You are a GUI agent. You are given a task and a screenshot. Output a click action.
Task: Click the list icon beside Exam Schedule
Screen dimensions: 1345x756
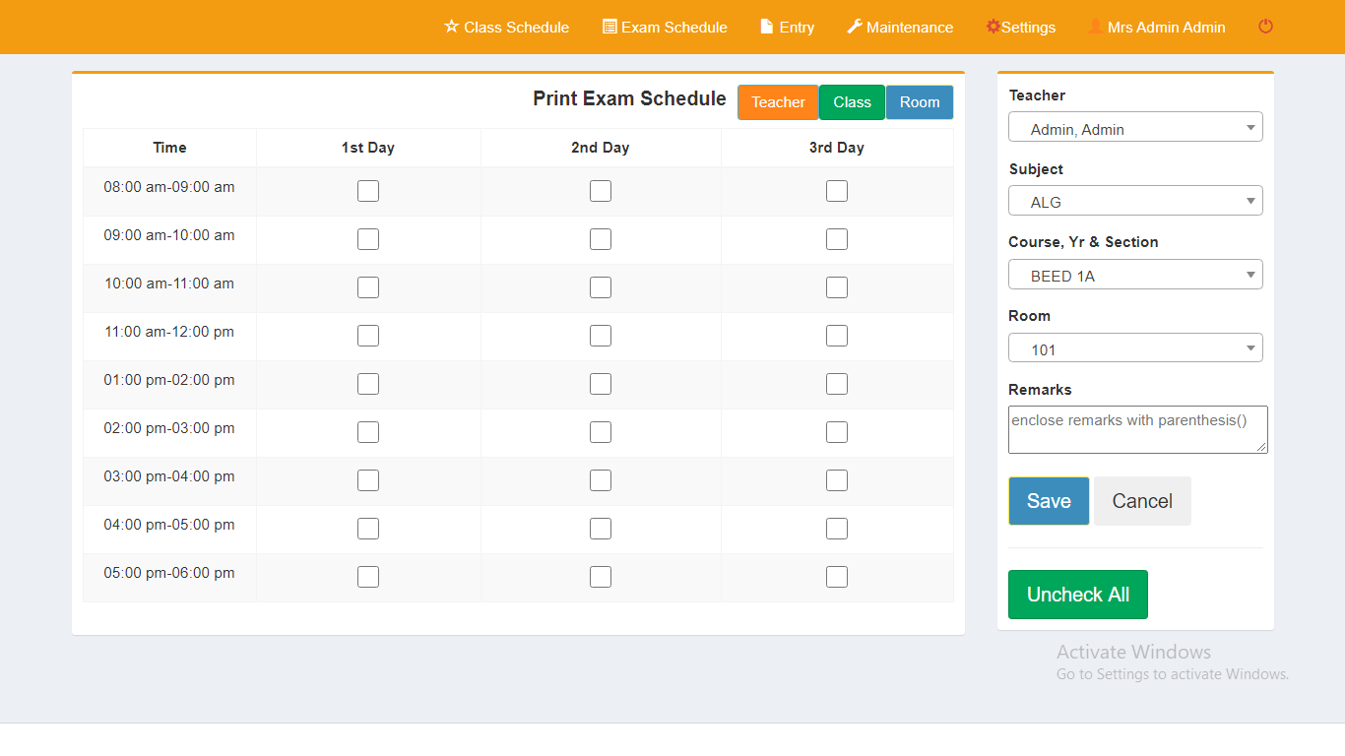point(609,27)
